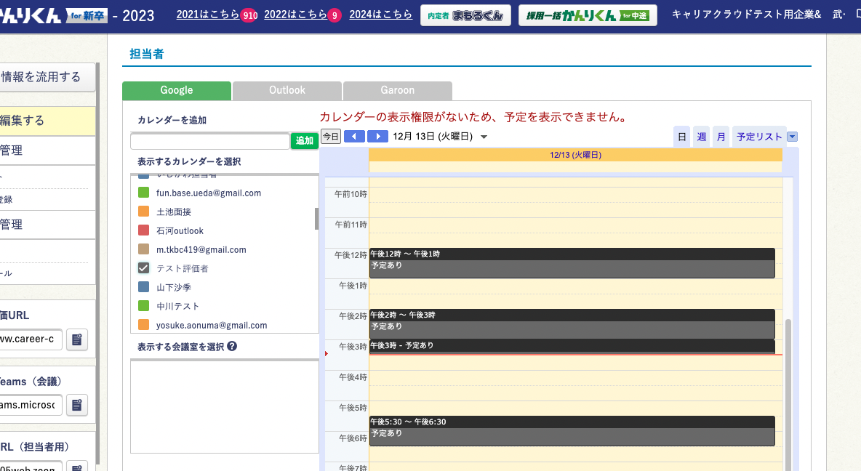Click note icon beside Teams meeting URL

point(77,405)
